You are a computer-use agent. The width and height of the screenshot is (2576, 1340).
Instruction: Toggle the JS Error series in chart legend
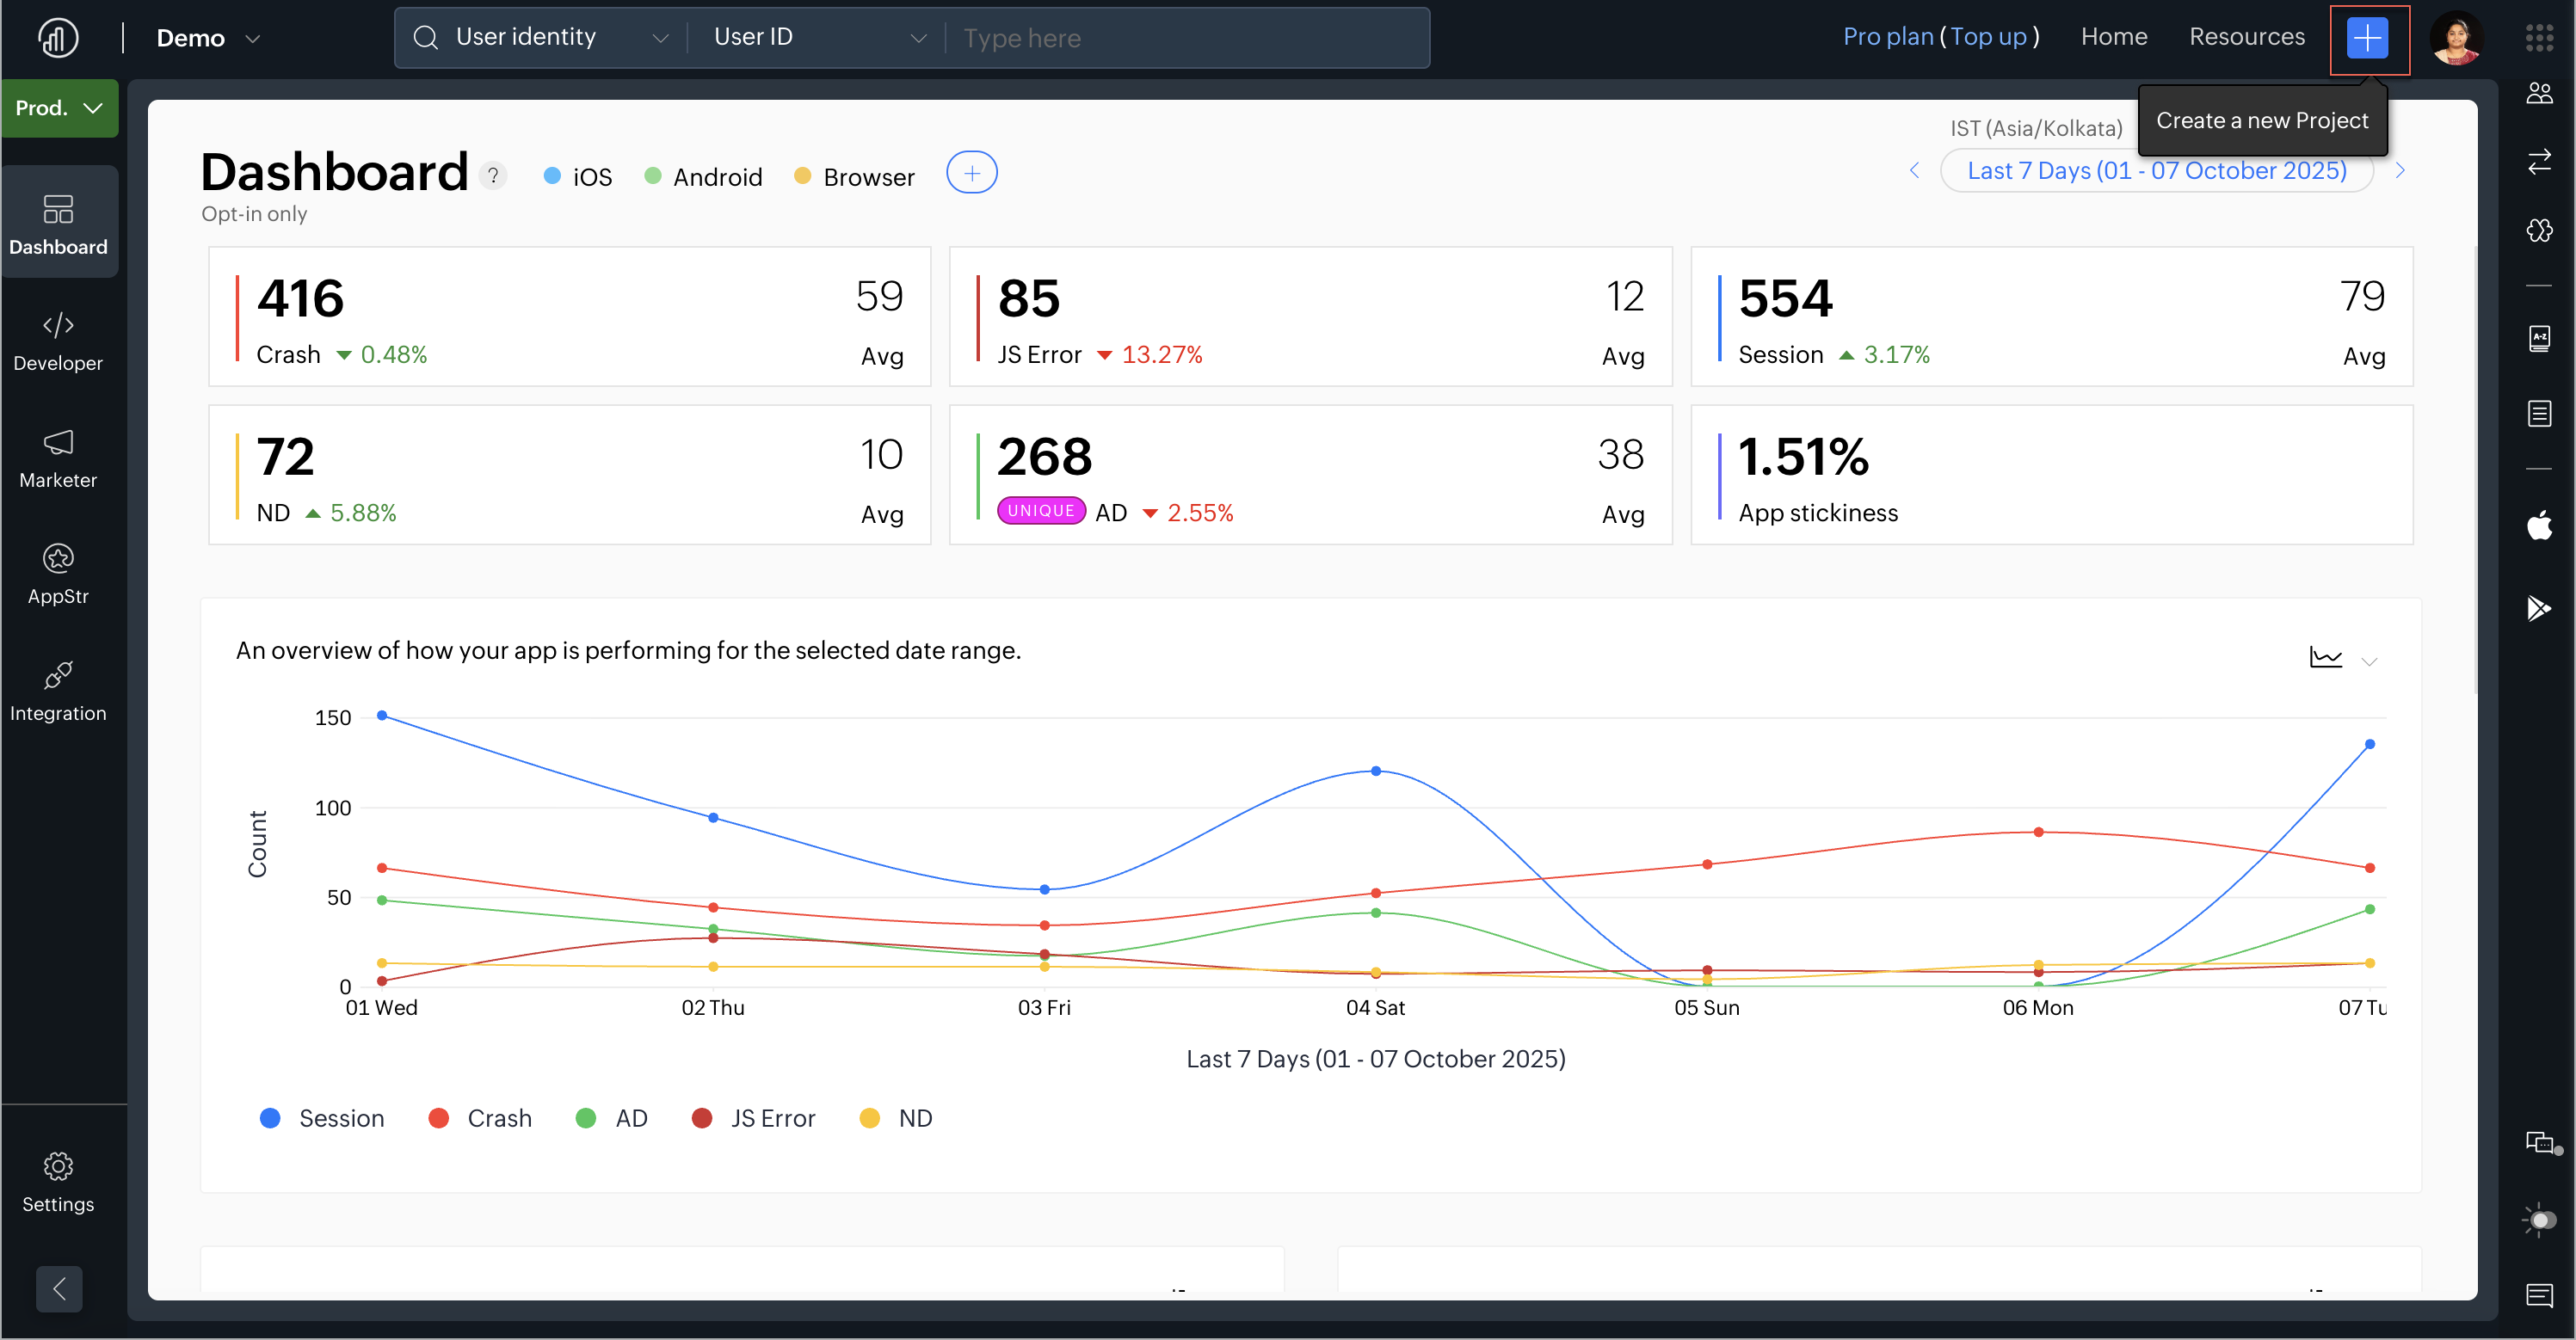pos(753,1118)
